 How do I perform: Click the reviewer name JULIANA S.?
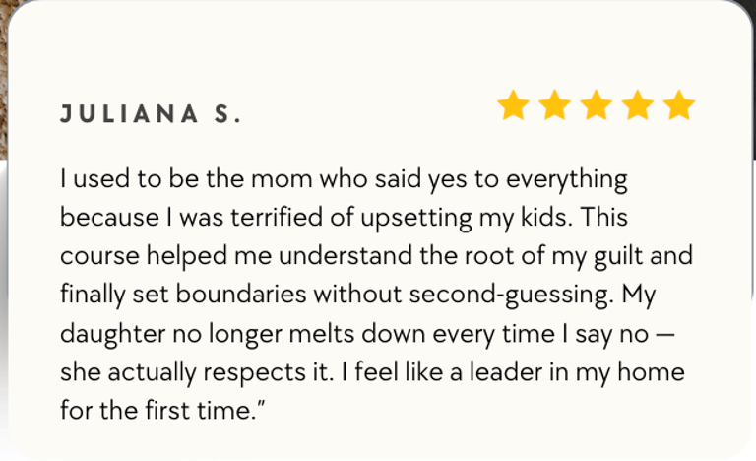(x=151, y=114)
